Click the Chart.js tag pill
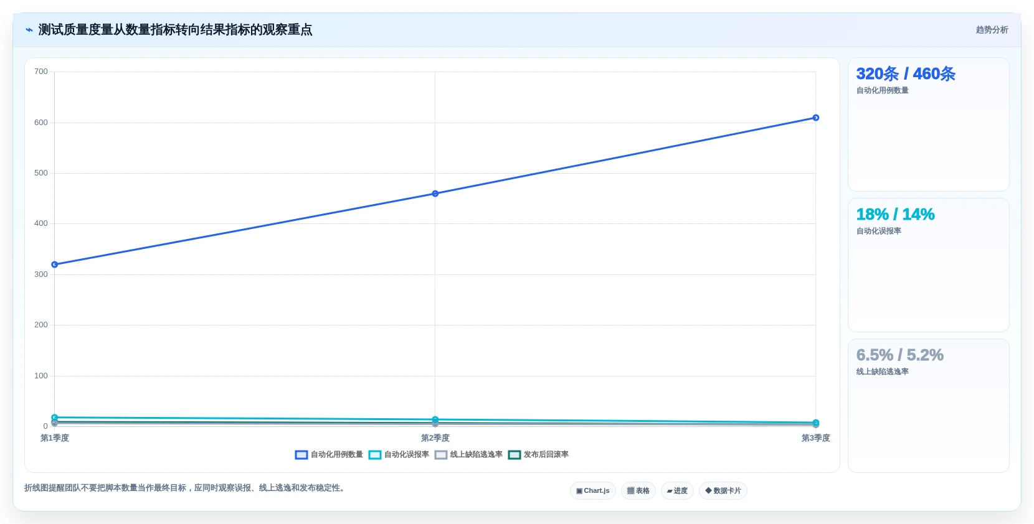The width and height of the screenshot is (1034, 524). tap(593, 491)
